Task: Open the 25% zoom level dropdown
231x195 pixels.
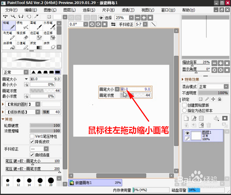Action: coord(131,18)
